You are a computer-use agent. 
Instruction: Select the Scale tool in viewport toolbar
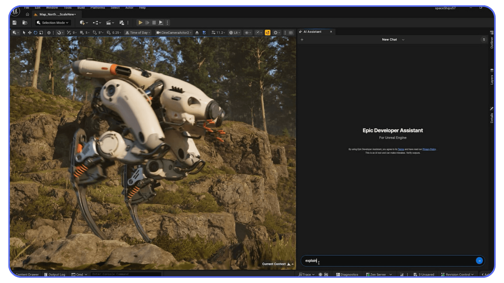tap(41, 33)
